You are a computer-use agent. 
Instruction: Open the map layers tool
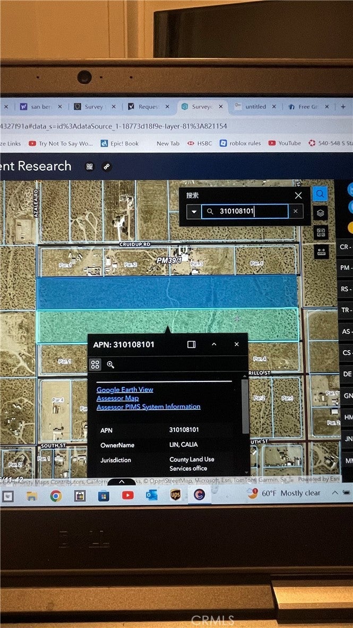(320, 213)
